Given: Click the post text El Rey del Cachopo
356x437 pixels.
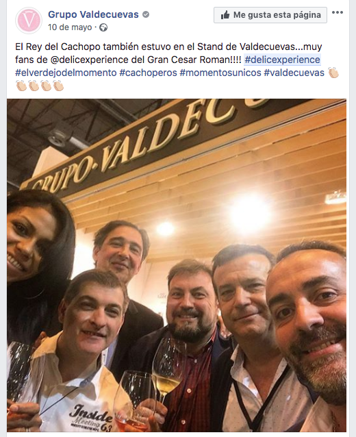Looking at the screenshot, I should click(x=58, y=47).
